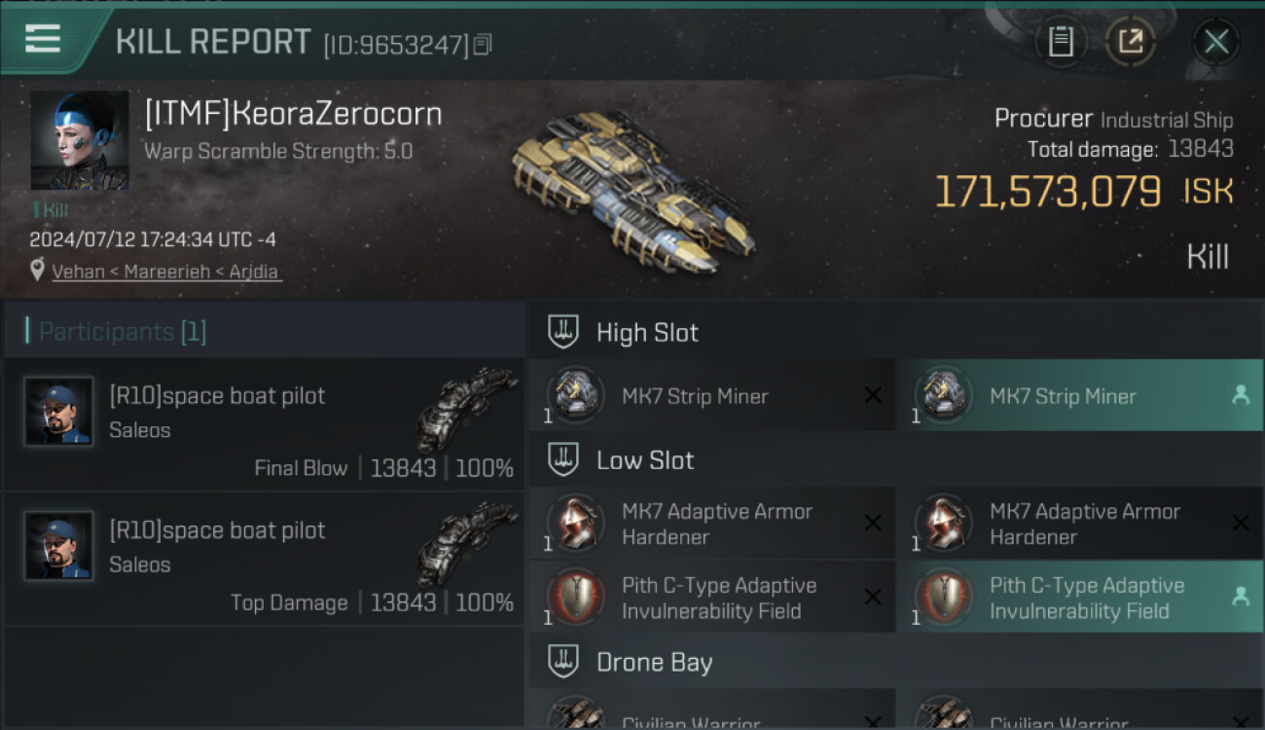Select the Final Blow participant portrait
1265x730 pixels.
pos(58,412)
